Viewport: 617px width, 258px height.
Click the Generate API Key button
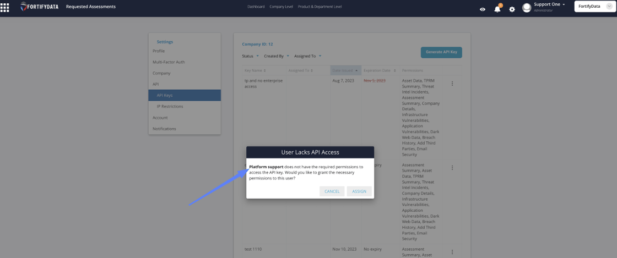(x=441, y=52)
